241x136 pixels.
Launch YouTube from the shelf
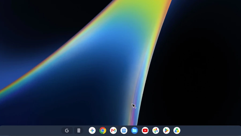145,130
